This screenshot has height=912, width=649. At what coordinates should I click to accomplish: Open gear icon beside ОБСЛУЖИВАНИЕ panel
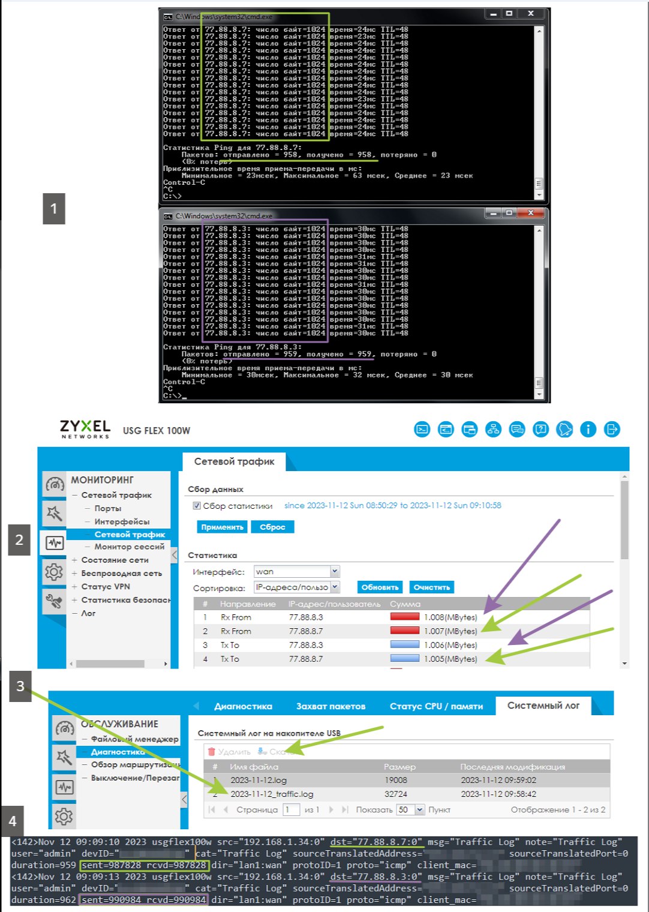click(x=65, y=816)
